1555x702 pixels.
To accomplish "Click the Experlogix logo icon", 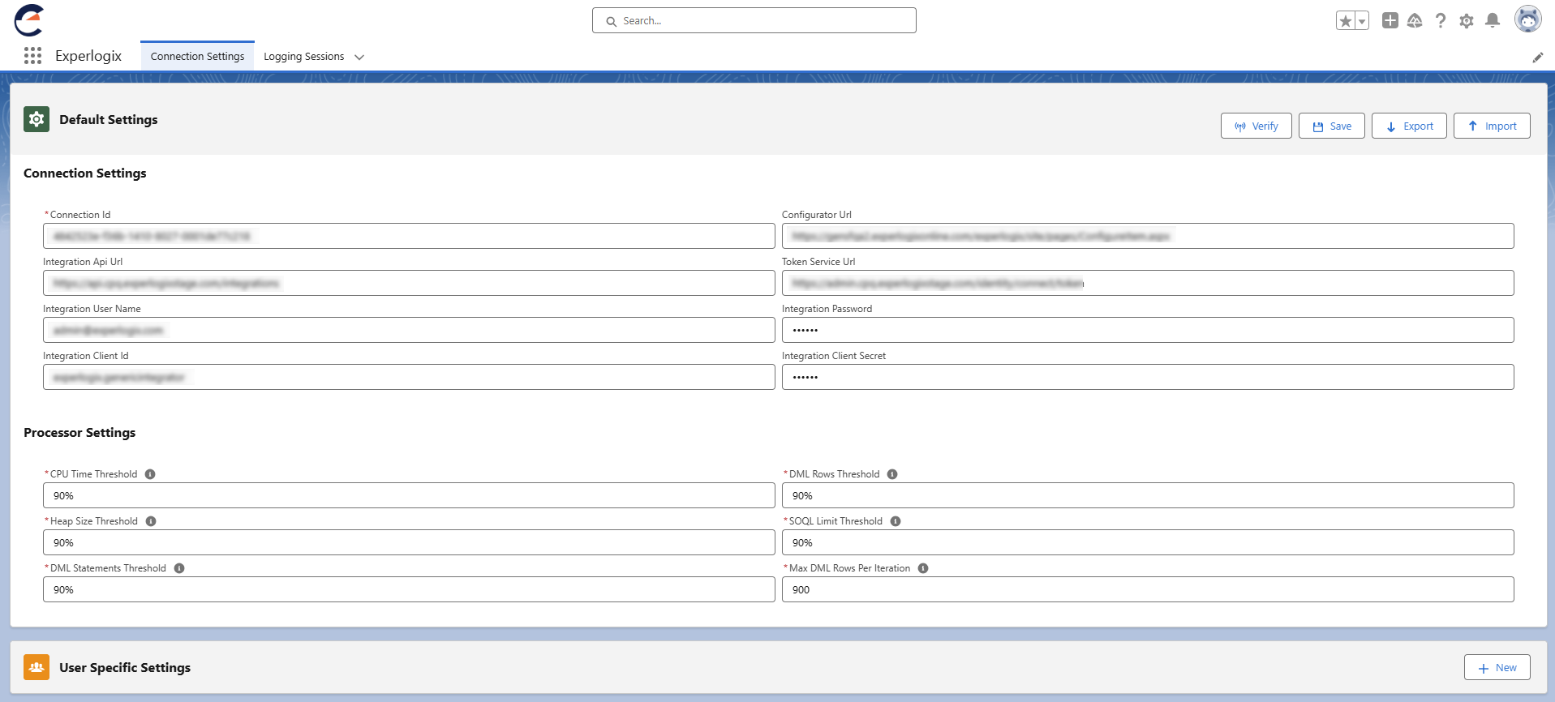I will coord(29,20).
